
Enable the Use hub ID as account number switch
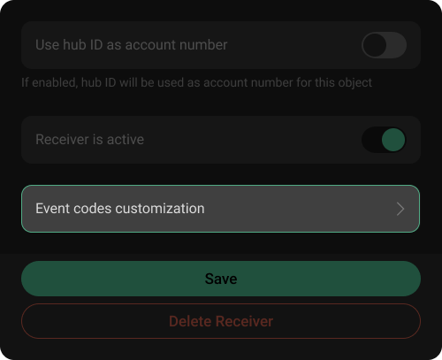(x=384, y=45)
